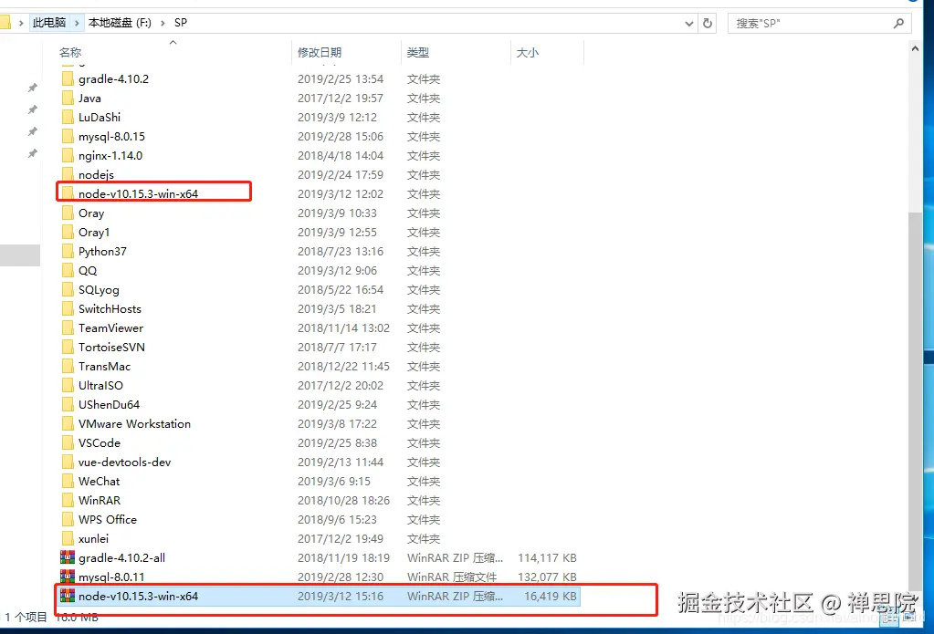Click the UltraISO folder icon

[68, 385]
